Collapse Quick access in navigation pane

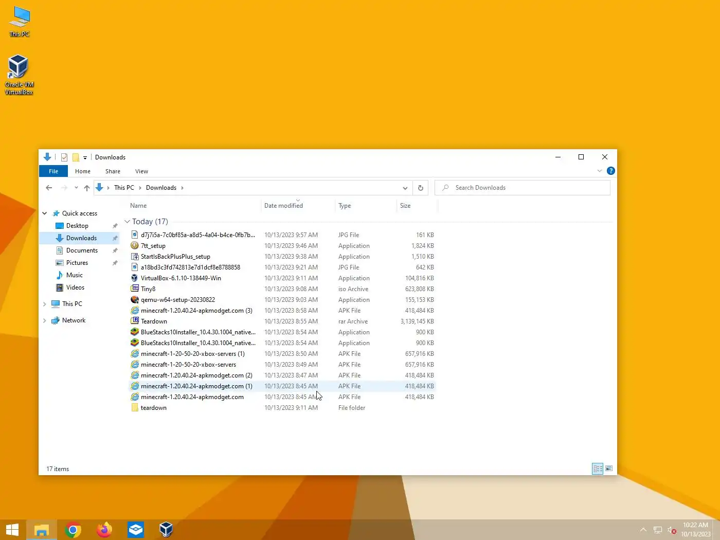click(45, 213)
